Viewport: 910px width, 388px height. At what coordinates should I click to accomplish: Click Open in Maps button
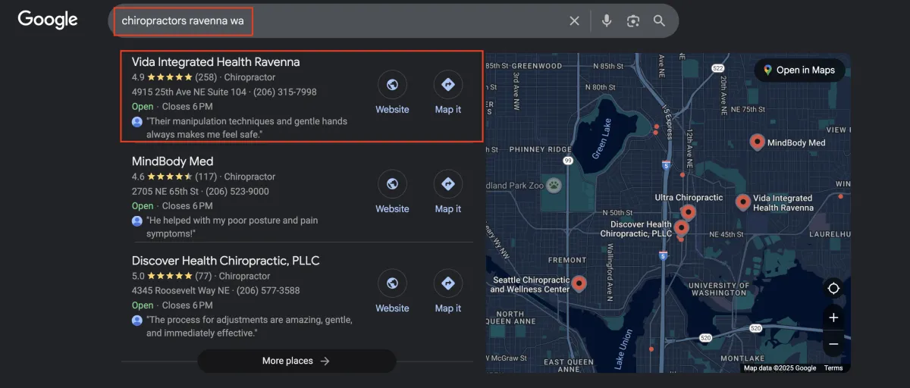(x=799, y=70)
